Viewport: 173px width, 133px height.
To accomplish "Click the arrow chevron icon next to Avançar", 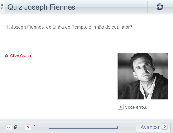I will click(165, 126).
